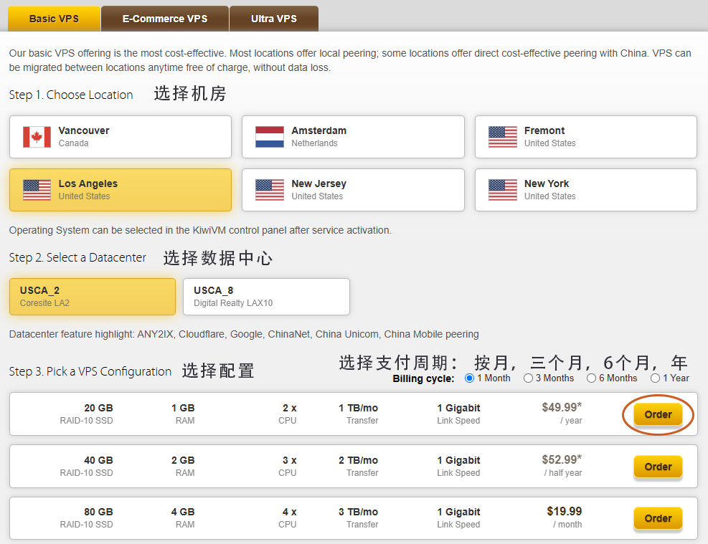Switch to the E-Commerce VPS tab
Image resolution: width=708 pixels, height=544 pixels.
click(x=165, y=19)
